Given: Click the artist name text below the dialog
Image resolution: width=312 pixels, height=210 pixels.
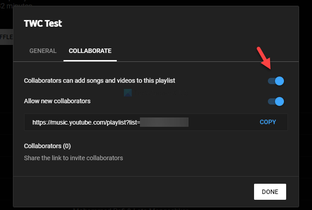Looking at the screenshot, I should pyautogui.click(x=129, y=208).
